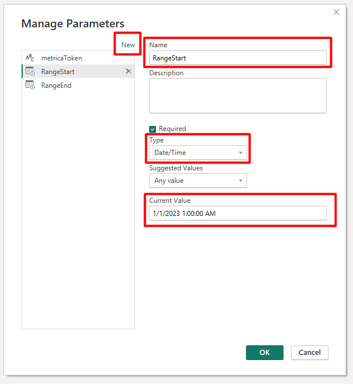The image size is (353, 384).
Task: Open the Suggested Values dropdown
Action: [x=194, y=181]
